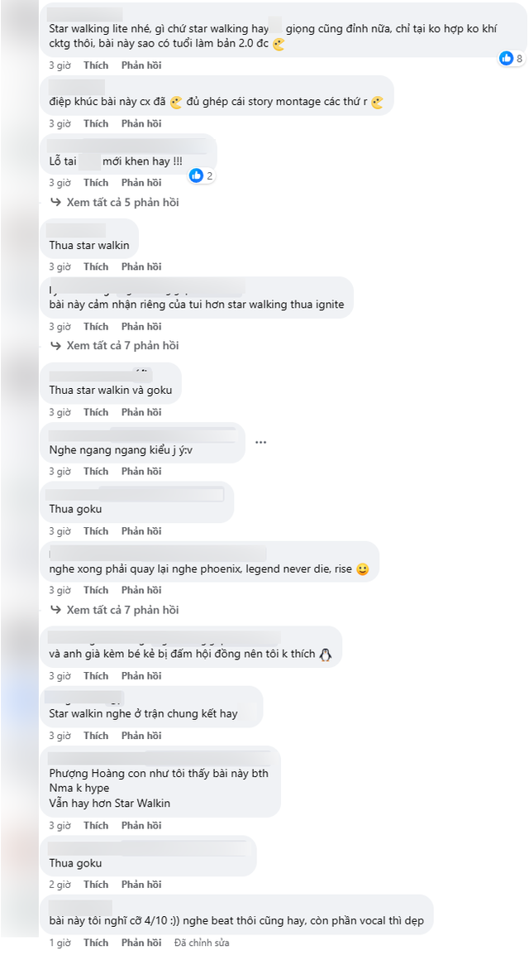
Task: Click Phản hồi under 'Star walkin nghe ở trận chung kết'
Action: [141, 736]
